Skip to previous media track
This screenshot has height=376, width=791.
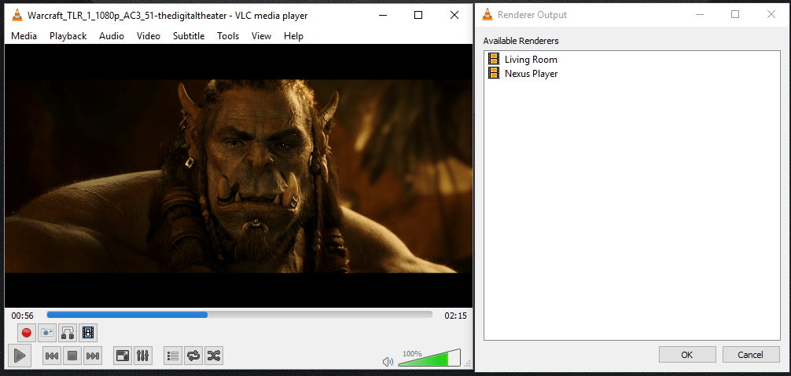point(52,356)
